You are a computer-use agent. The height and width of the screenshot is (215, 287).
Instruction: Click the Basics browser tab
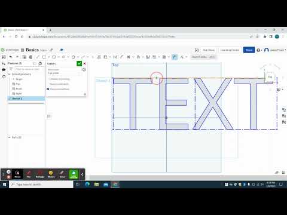23,30
